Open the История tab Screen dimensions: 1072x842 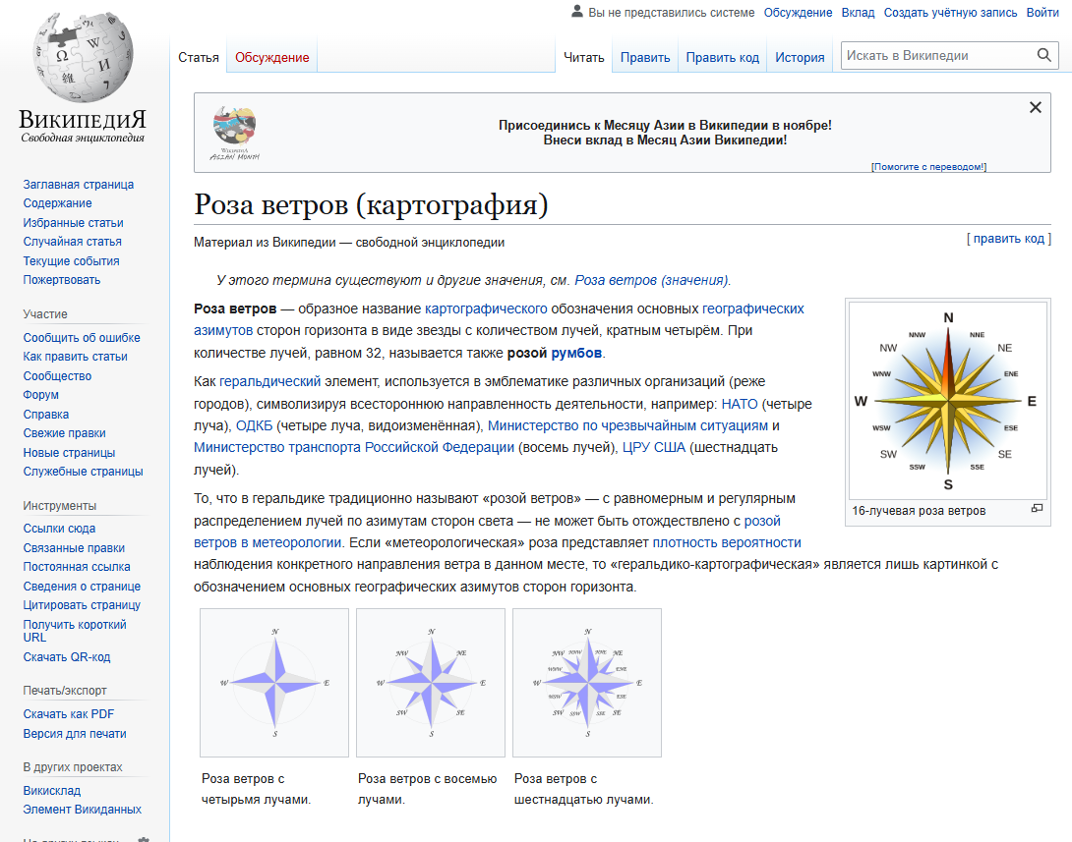(x=800, y=57)
